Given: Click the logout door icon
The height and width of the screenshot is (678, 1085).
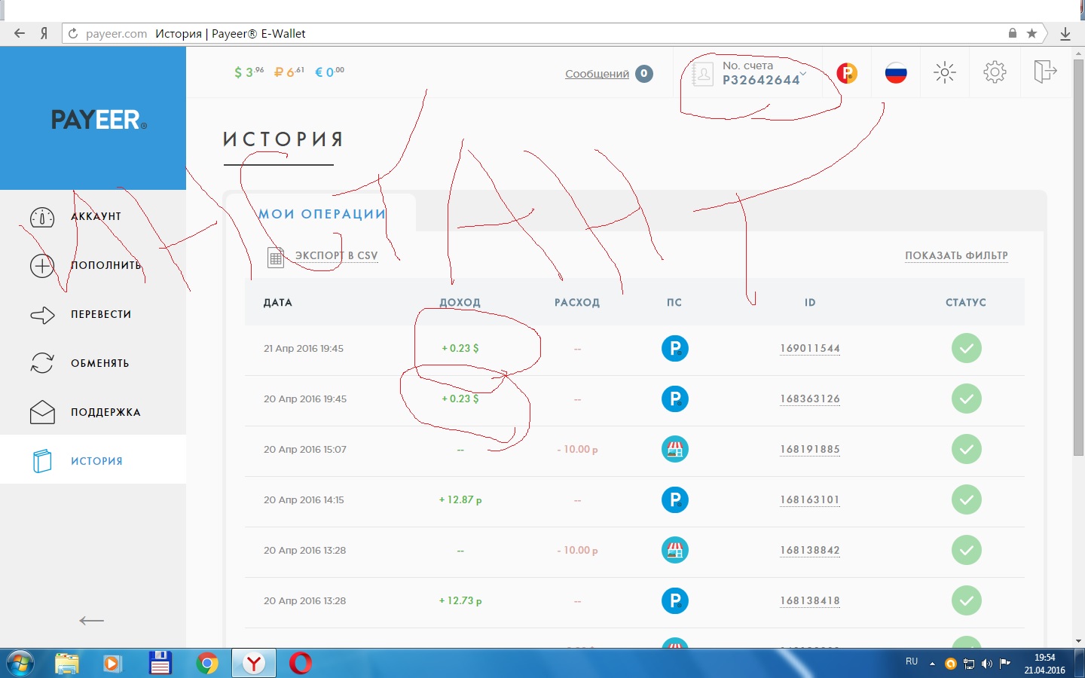Looking at the screenshot, I should 1045,72.
